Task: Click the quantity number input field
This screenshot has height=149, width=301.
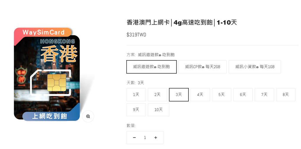Action: (x=145, y=138)
